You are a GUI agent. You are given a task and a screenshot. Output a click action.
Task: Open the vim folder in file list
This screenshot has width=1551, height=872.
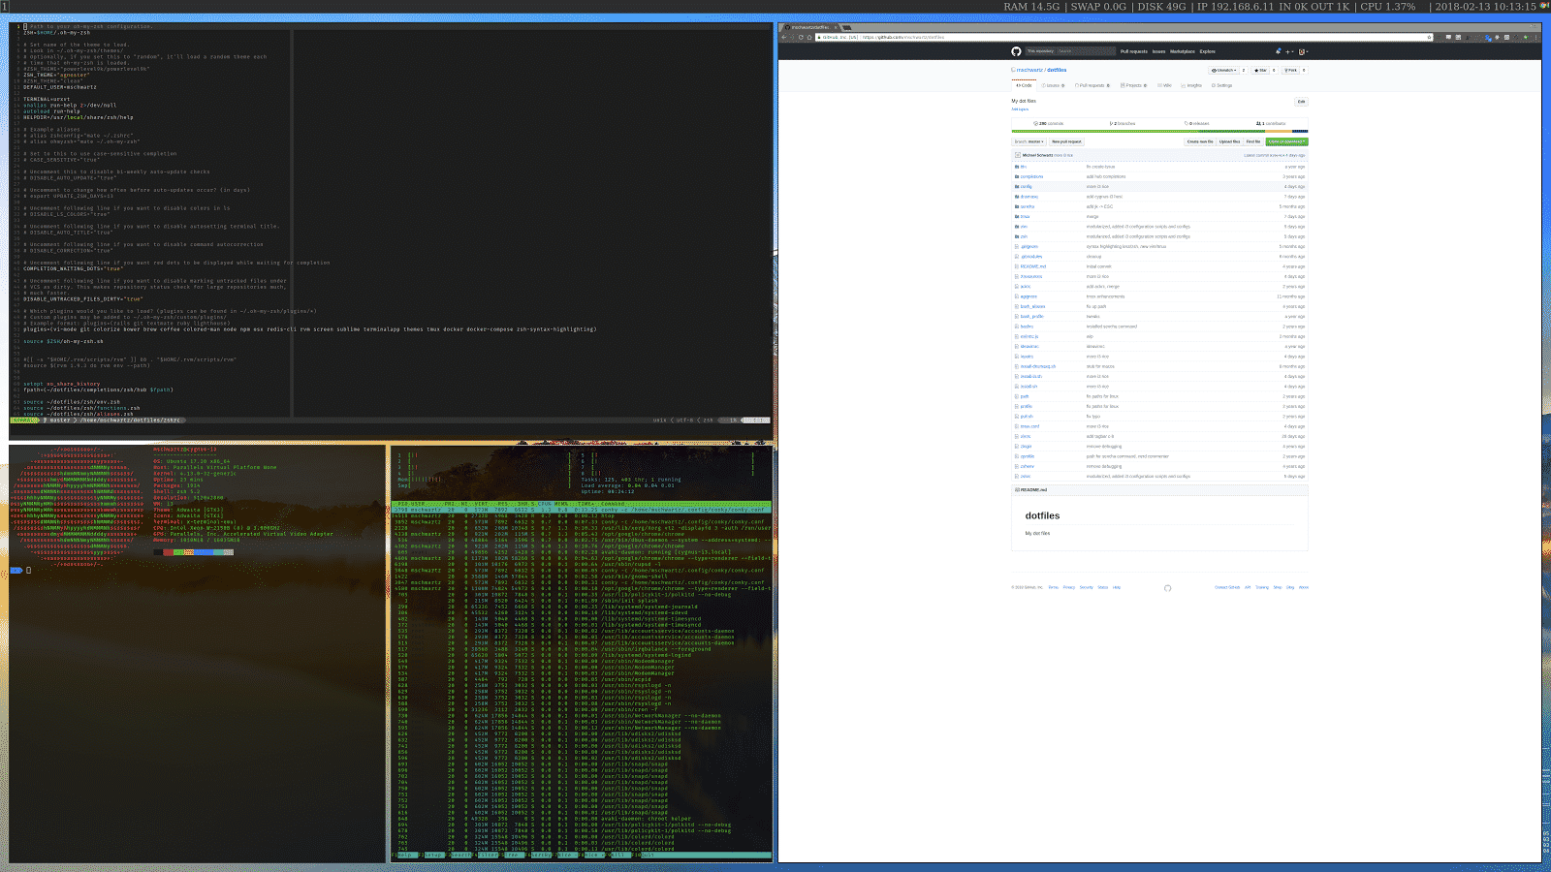1024,227
